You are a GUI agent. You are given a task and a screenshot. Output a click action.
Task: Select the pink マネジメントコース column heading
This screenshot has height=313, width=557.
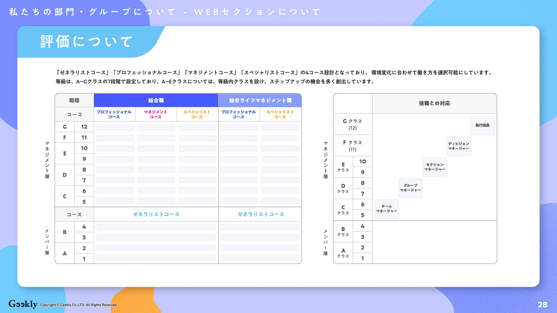tap(155, 114)
